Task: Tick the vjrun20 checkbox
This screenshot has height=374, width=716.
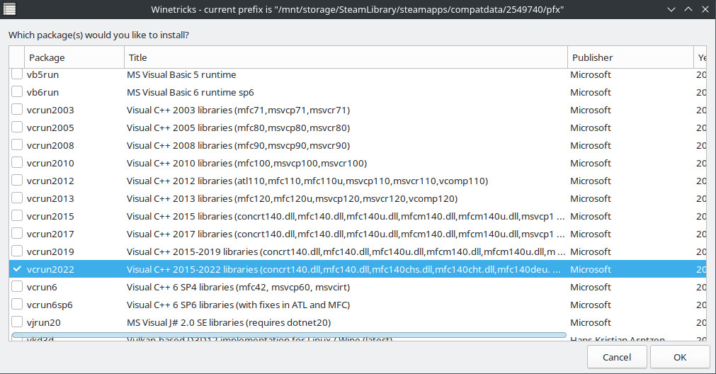Action: [x=17, y=322]
